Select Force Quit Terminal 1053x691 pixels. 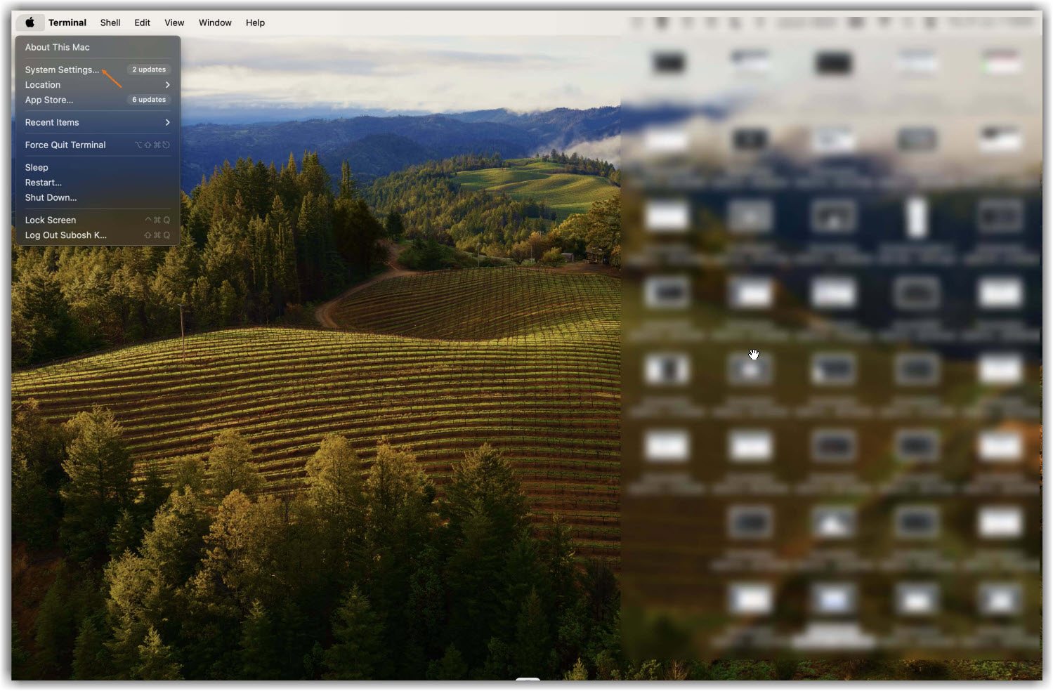coord(98,145)
